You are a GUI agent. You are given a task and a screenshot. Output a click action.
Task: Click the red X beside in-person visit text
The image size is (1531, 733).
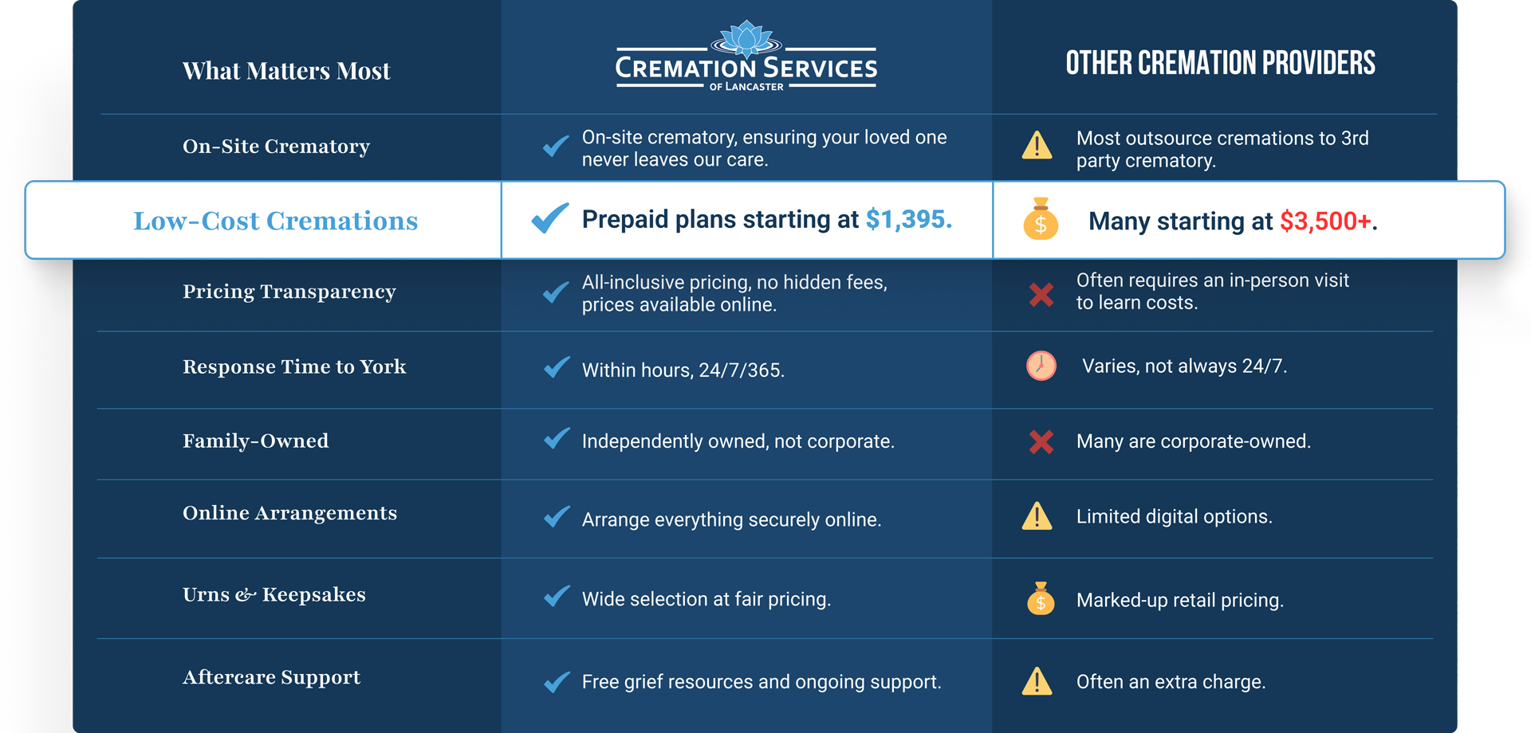tap(1041, 295)
